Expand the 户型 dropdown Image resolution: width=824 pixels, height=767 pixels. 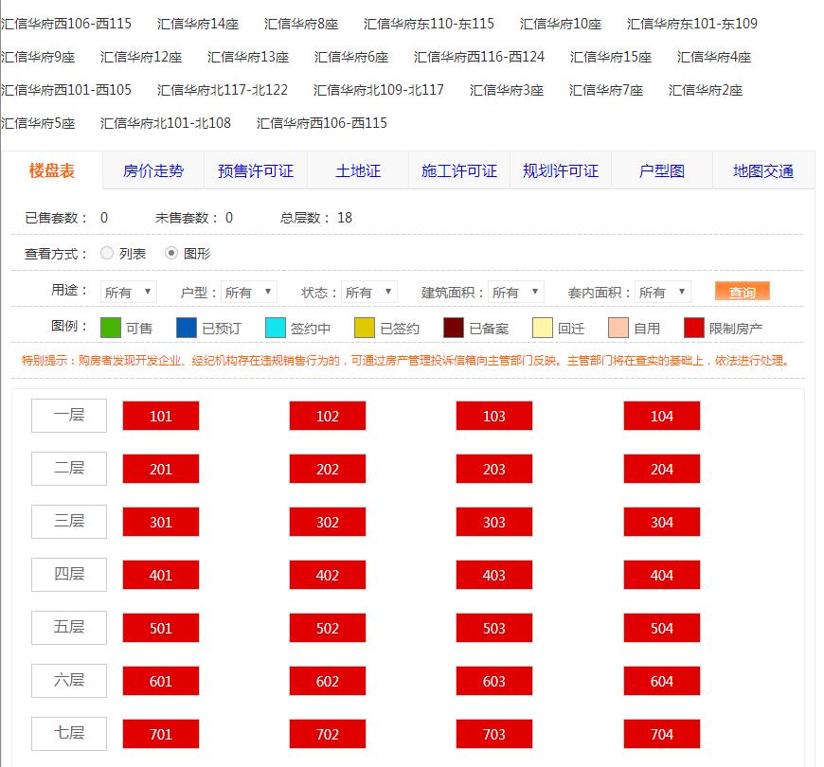[249, 293]
